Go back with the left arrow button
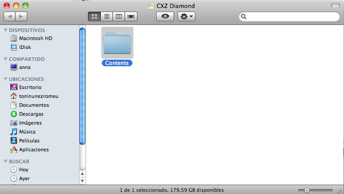 (x=10, y=16)
